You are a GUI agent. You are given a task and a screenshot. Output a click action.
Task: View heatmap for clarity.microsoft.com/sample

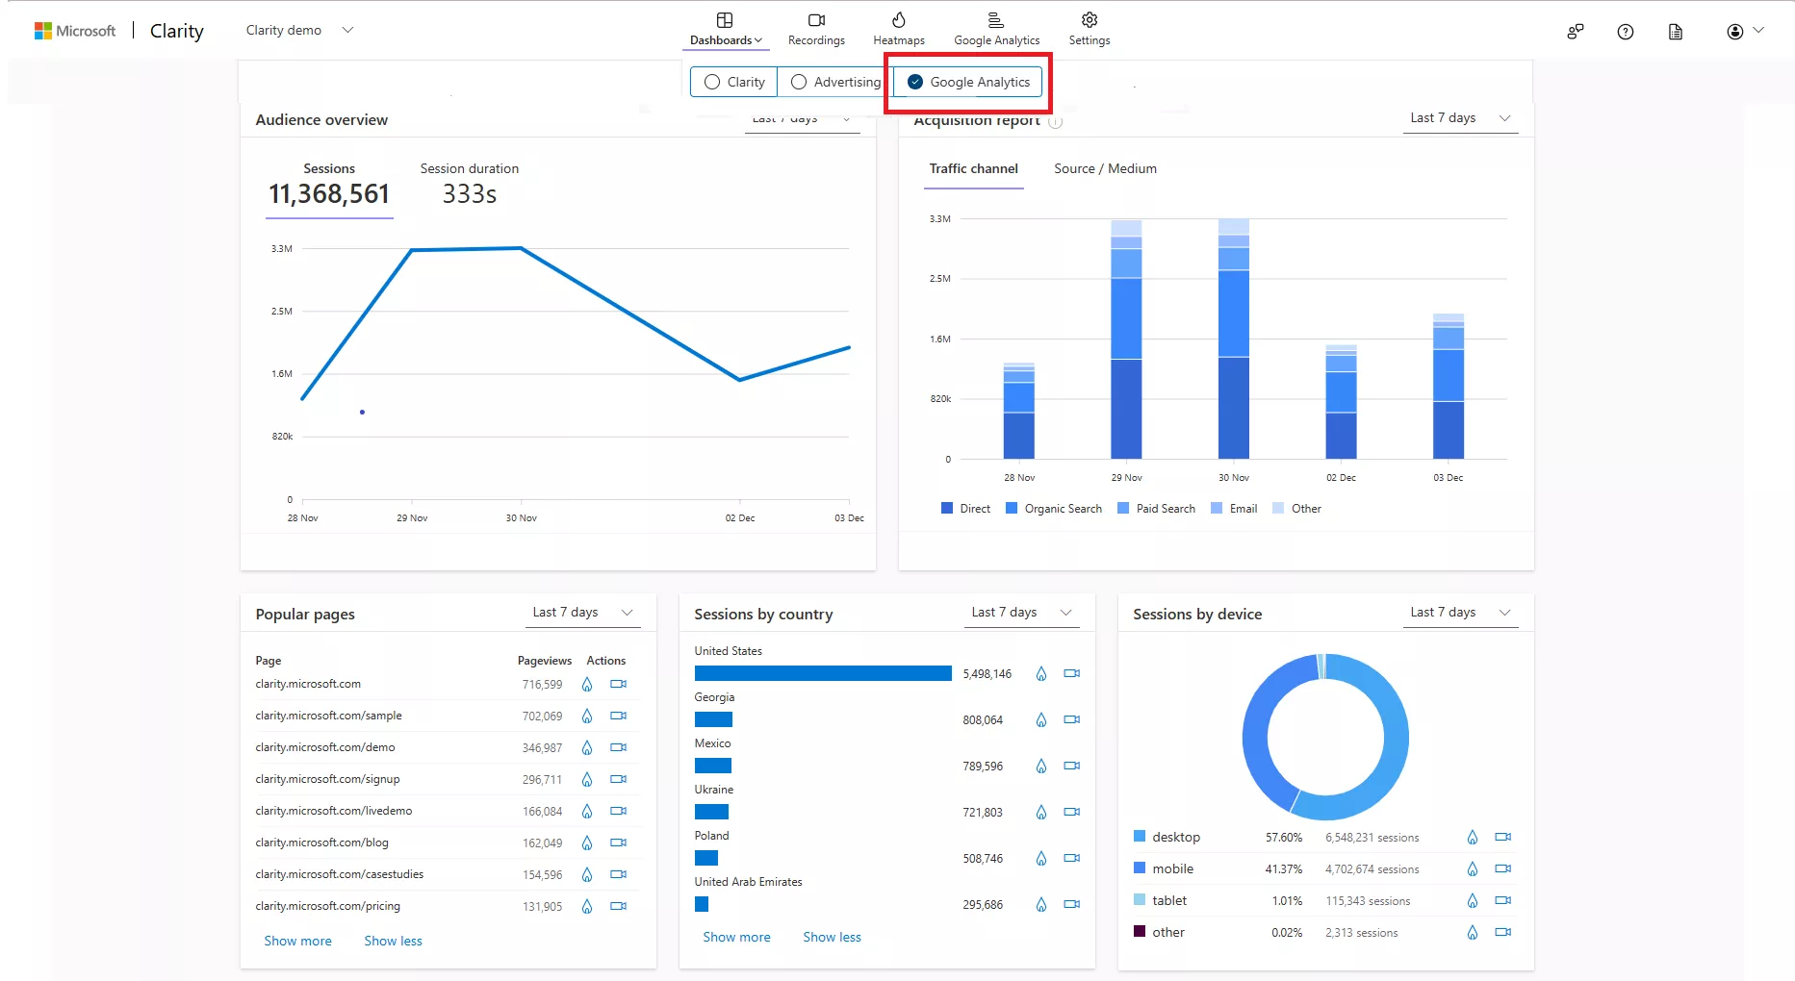(587, 717)
